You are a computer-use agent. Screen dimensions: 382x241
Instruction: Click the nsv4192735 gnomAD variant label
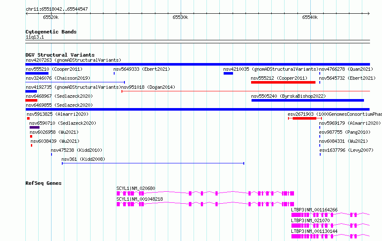tap(73, 87)
